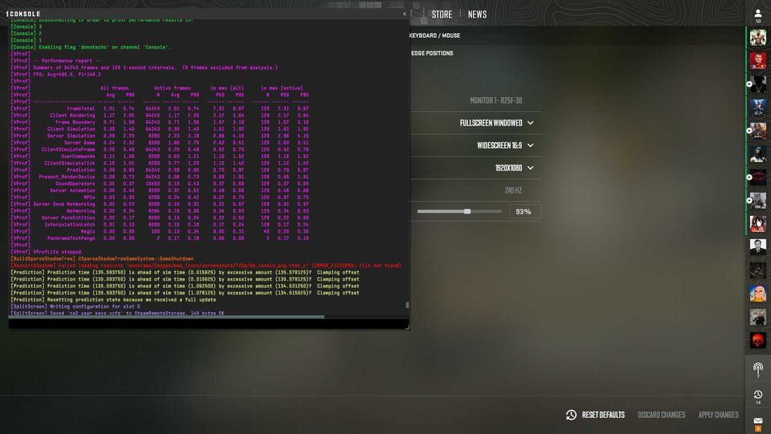Click the Discard Changes button

pos(662,415)
